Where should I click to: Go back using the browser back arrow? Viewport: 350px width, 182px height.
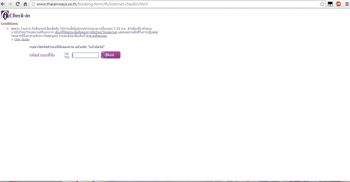[x=3, y=4]
